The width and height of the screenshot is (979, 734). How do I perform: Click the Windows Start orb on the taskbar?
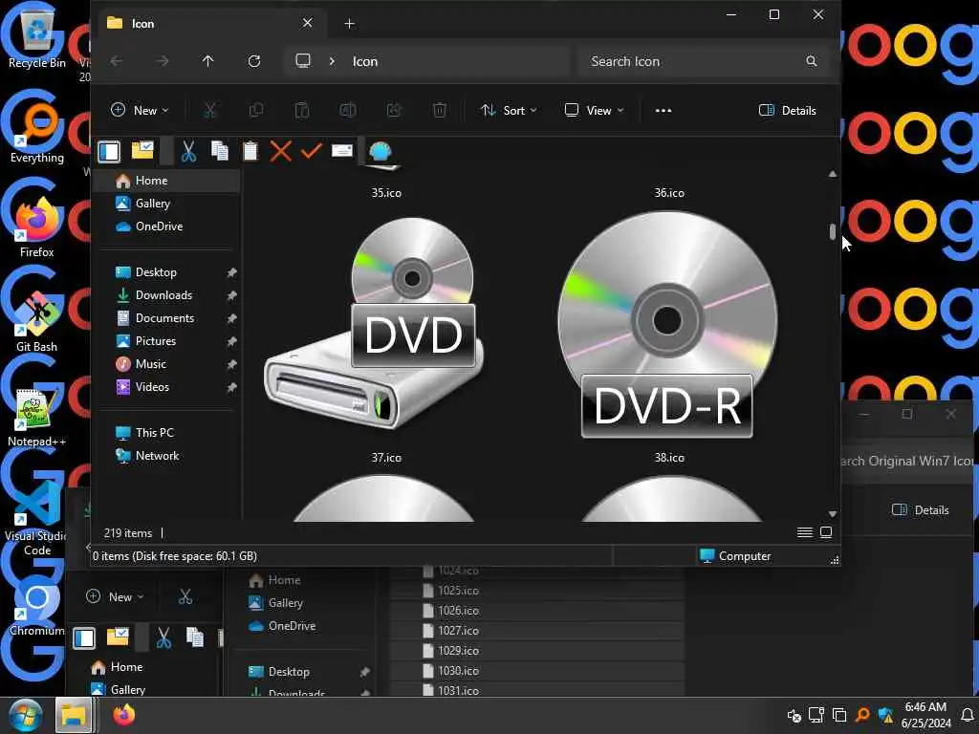pyautogui.click(x=26, y=715)
